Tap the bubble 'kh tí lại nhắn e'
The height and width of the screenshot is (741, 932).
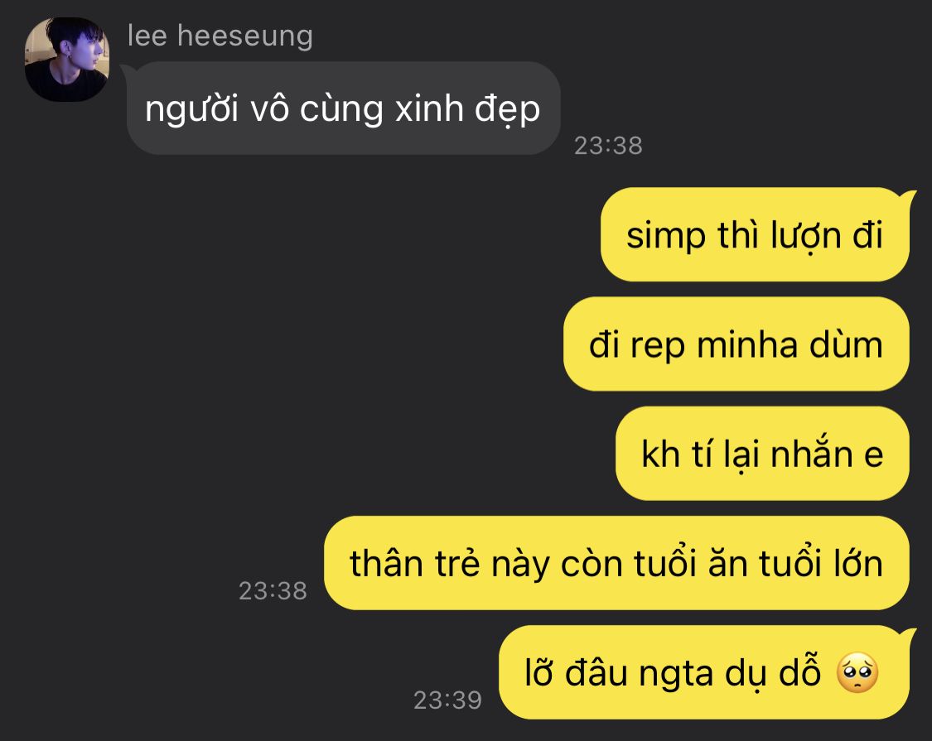click(x=762, y=454)
